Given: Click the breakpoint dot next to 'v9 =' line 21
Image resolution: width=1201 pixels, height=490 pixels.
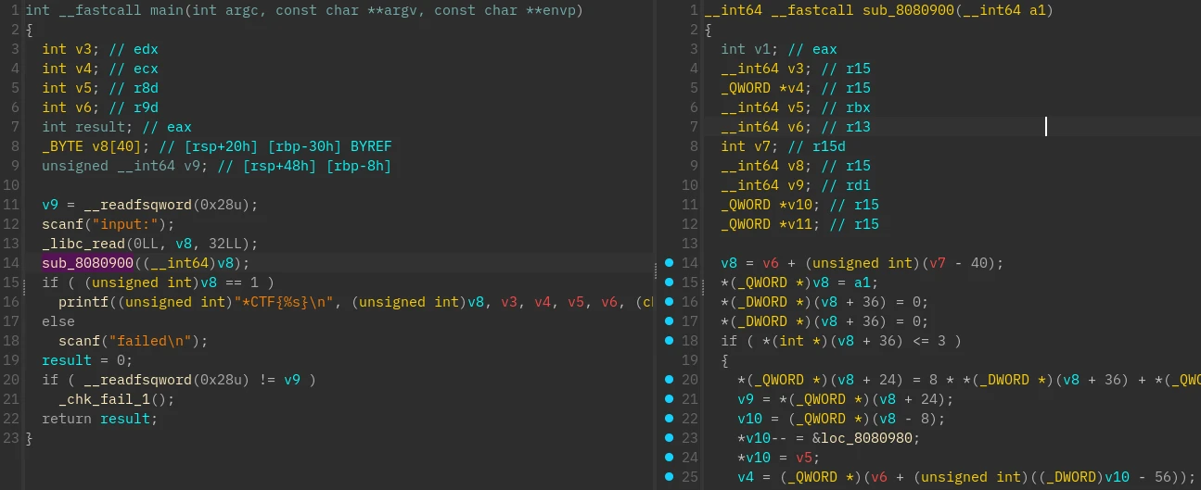Looking at the screenshot, I should [669, 399].
